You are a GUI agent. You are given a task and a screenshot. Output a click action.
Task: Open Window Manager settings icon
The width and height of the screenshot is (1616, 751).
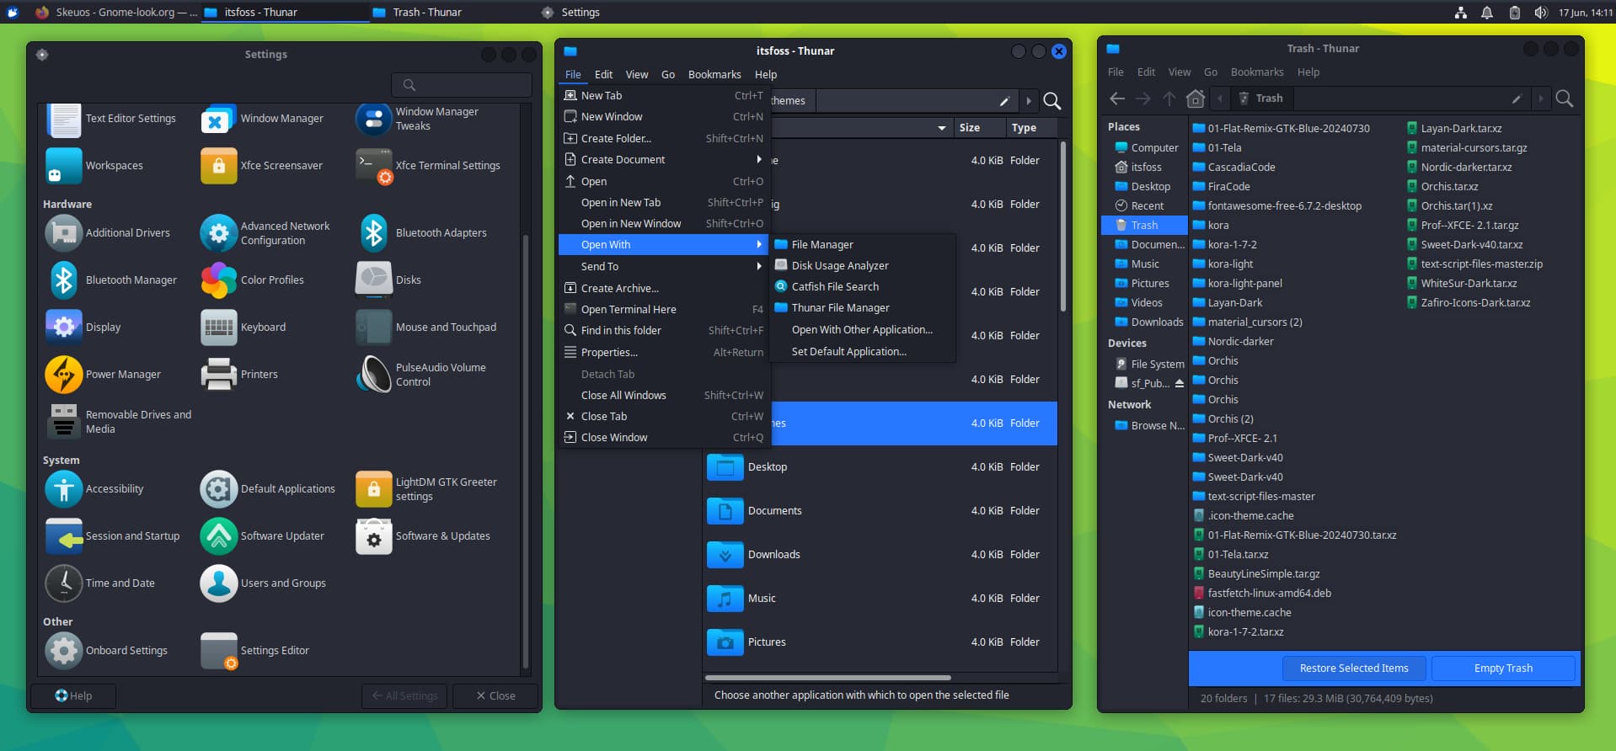coord(218,119)
